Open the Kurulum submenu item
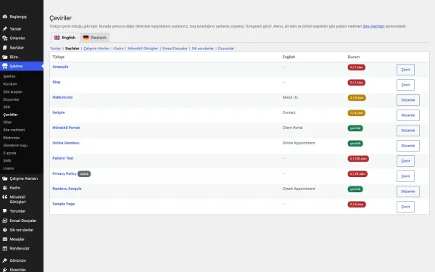435x272 pixels. click(10, 84)
